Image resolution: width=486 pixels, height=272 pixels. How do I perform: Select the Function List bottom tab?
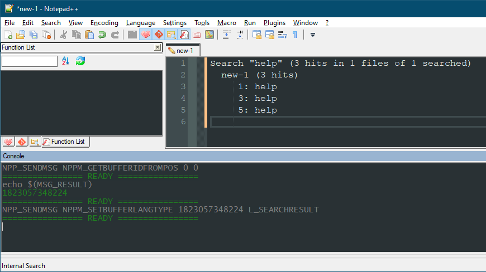tap(65, 142)
